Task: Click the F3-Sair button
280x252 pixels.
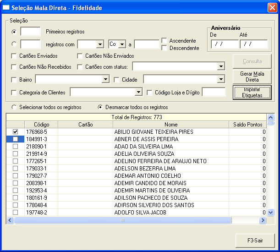Action: coord(255,240)
